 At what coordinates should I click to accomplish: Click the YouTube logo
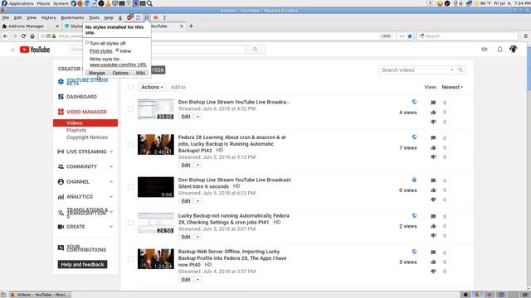[35, 50]
